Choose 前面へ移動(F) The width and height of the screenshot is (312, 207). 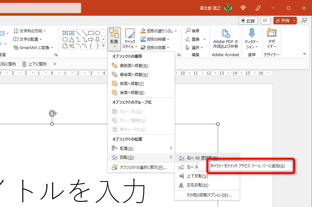(x=141, y=83)
